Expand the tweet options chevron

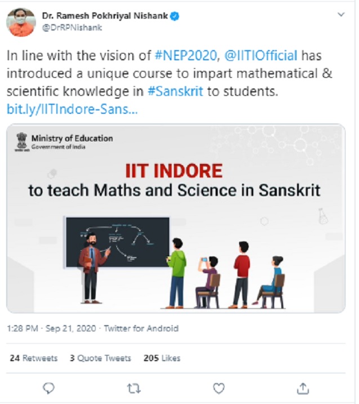[340, 15]
